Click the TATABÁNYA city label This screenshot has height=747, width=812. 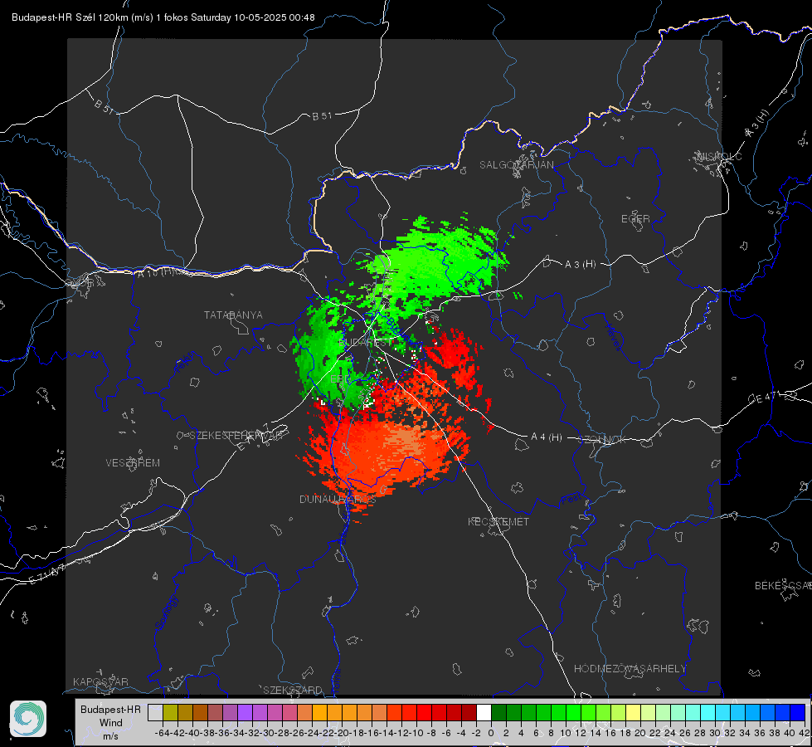pyautogui.click(x=233, y=315)
